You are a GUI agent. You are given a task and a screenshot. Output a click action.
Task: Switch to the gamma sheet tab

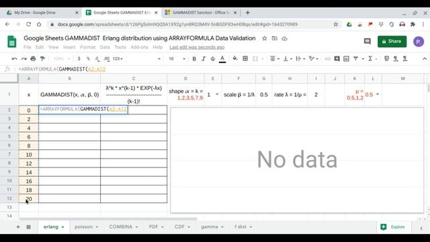tap(209, 227)
